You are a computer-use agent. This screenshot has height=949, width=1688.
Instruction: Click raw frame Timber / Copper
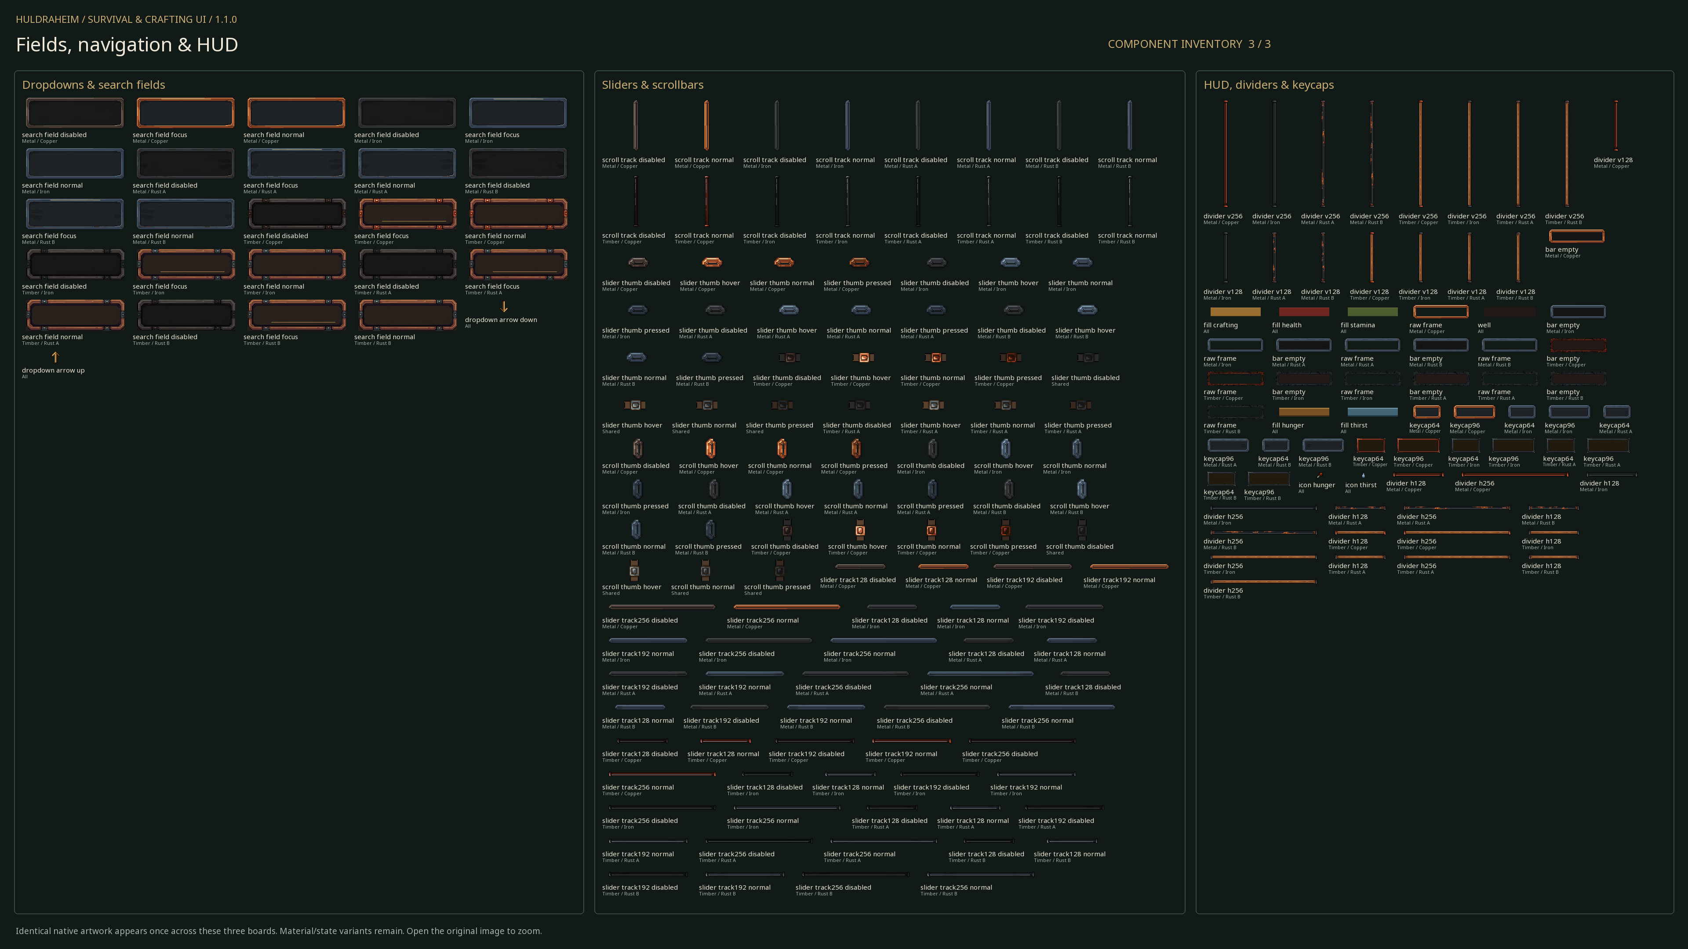pos(1235,379)
